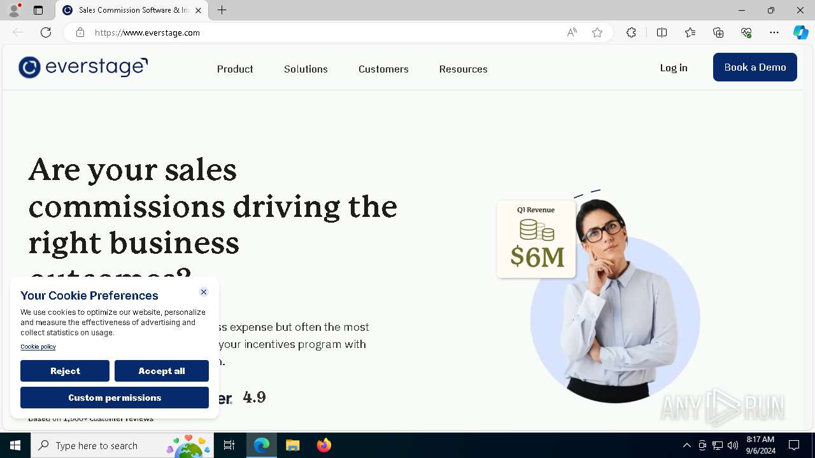Click the taskbar search box
815x458 pixels.
pos(122,445)
